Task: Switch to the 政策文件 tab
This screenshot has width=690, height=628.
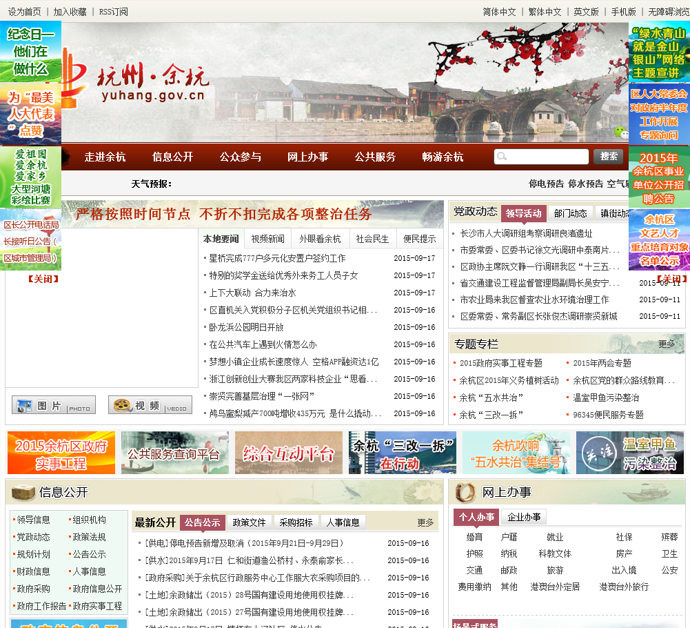Action: click(x=249, y=522)
